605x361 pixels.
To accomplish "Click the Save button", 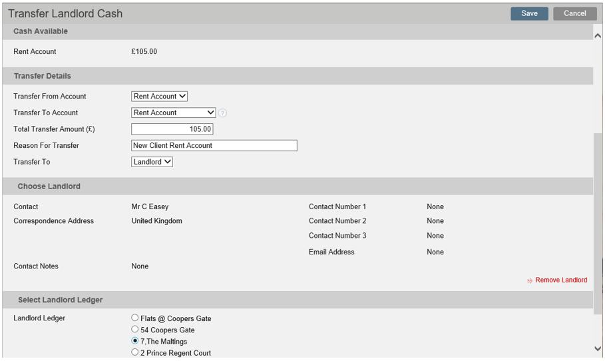I will (529, 13).
